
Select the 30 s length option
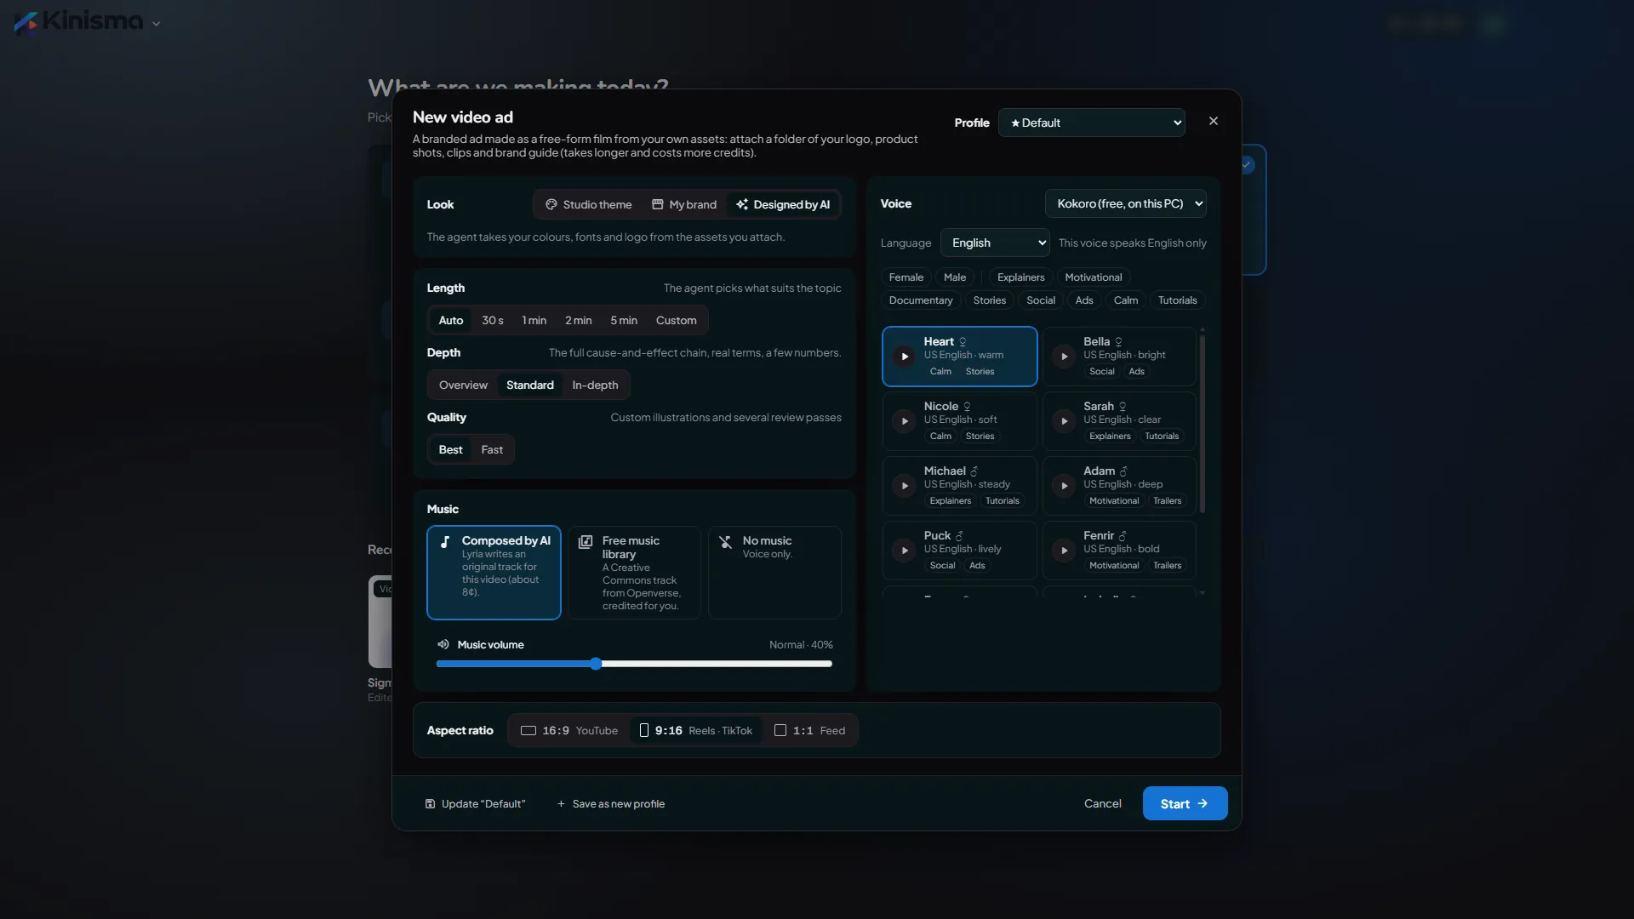pyautogui.click(x=493, y=320)
